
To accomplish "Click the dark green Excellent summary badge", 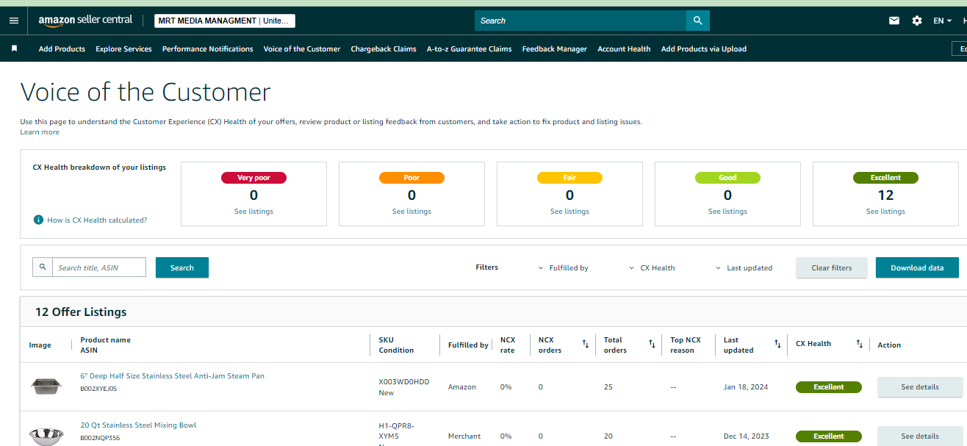I will click(885, 178).
